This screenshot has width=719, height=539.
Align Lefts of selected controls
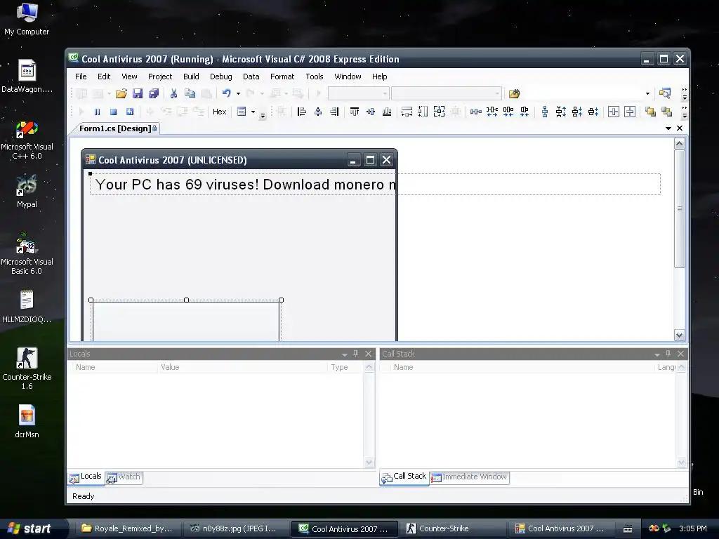(302, 112)
